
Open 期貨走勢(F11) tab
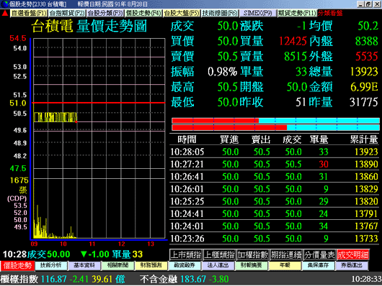point(297,13)
